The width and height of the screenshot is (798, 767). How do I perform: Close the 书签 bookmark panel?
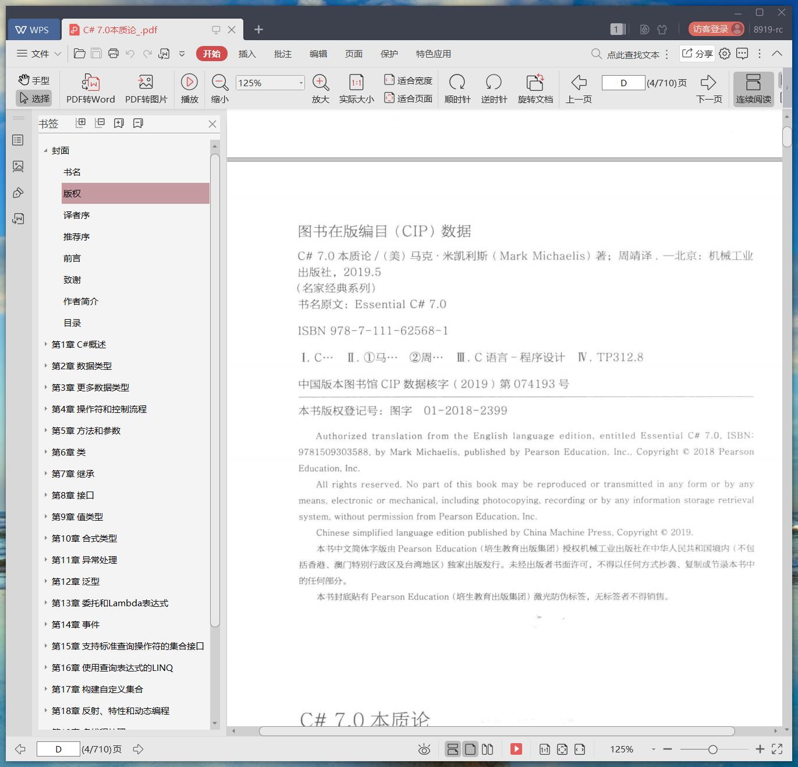pyautogui.click(x=212, y=124)
